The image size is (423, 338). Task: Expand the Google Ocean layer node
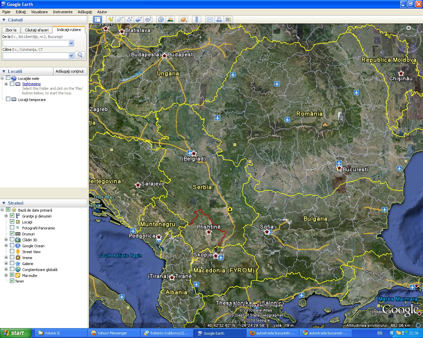click(x=6, y=246)
